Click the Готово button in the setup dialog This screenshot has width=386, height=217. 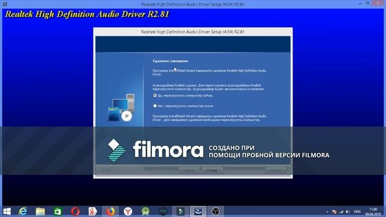212,170
